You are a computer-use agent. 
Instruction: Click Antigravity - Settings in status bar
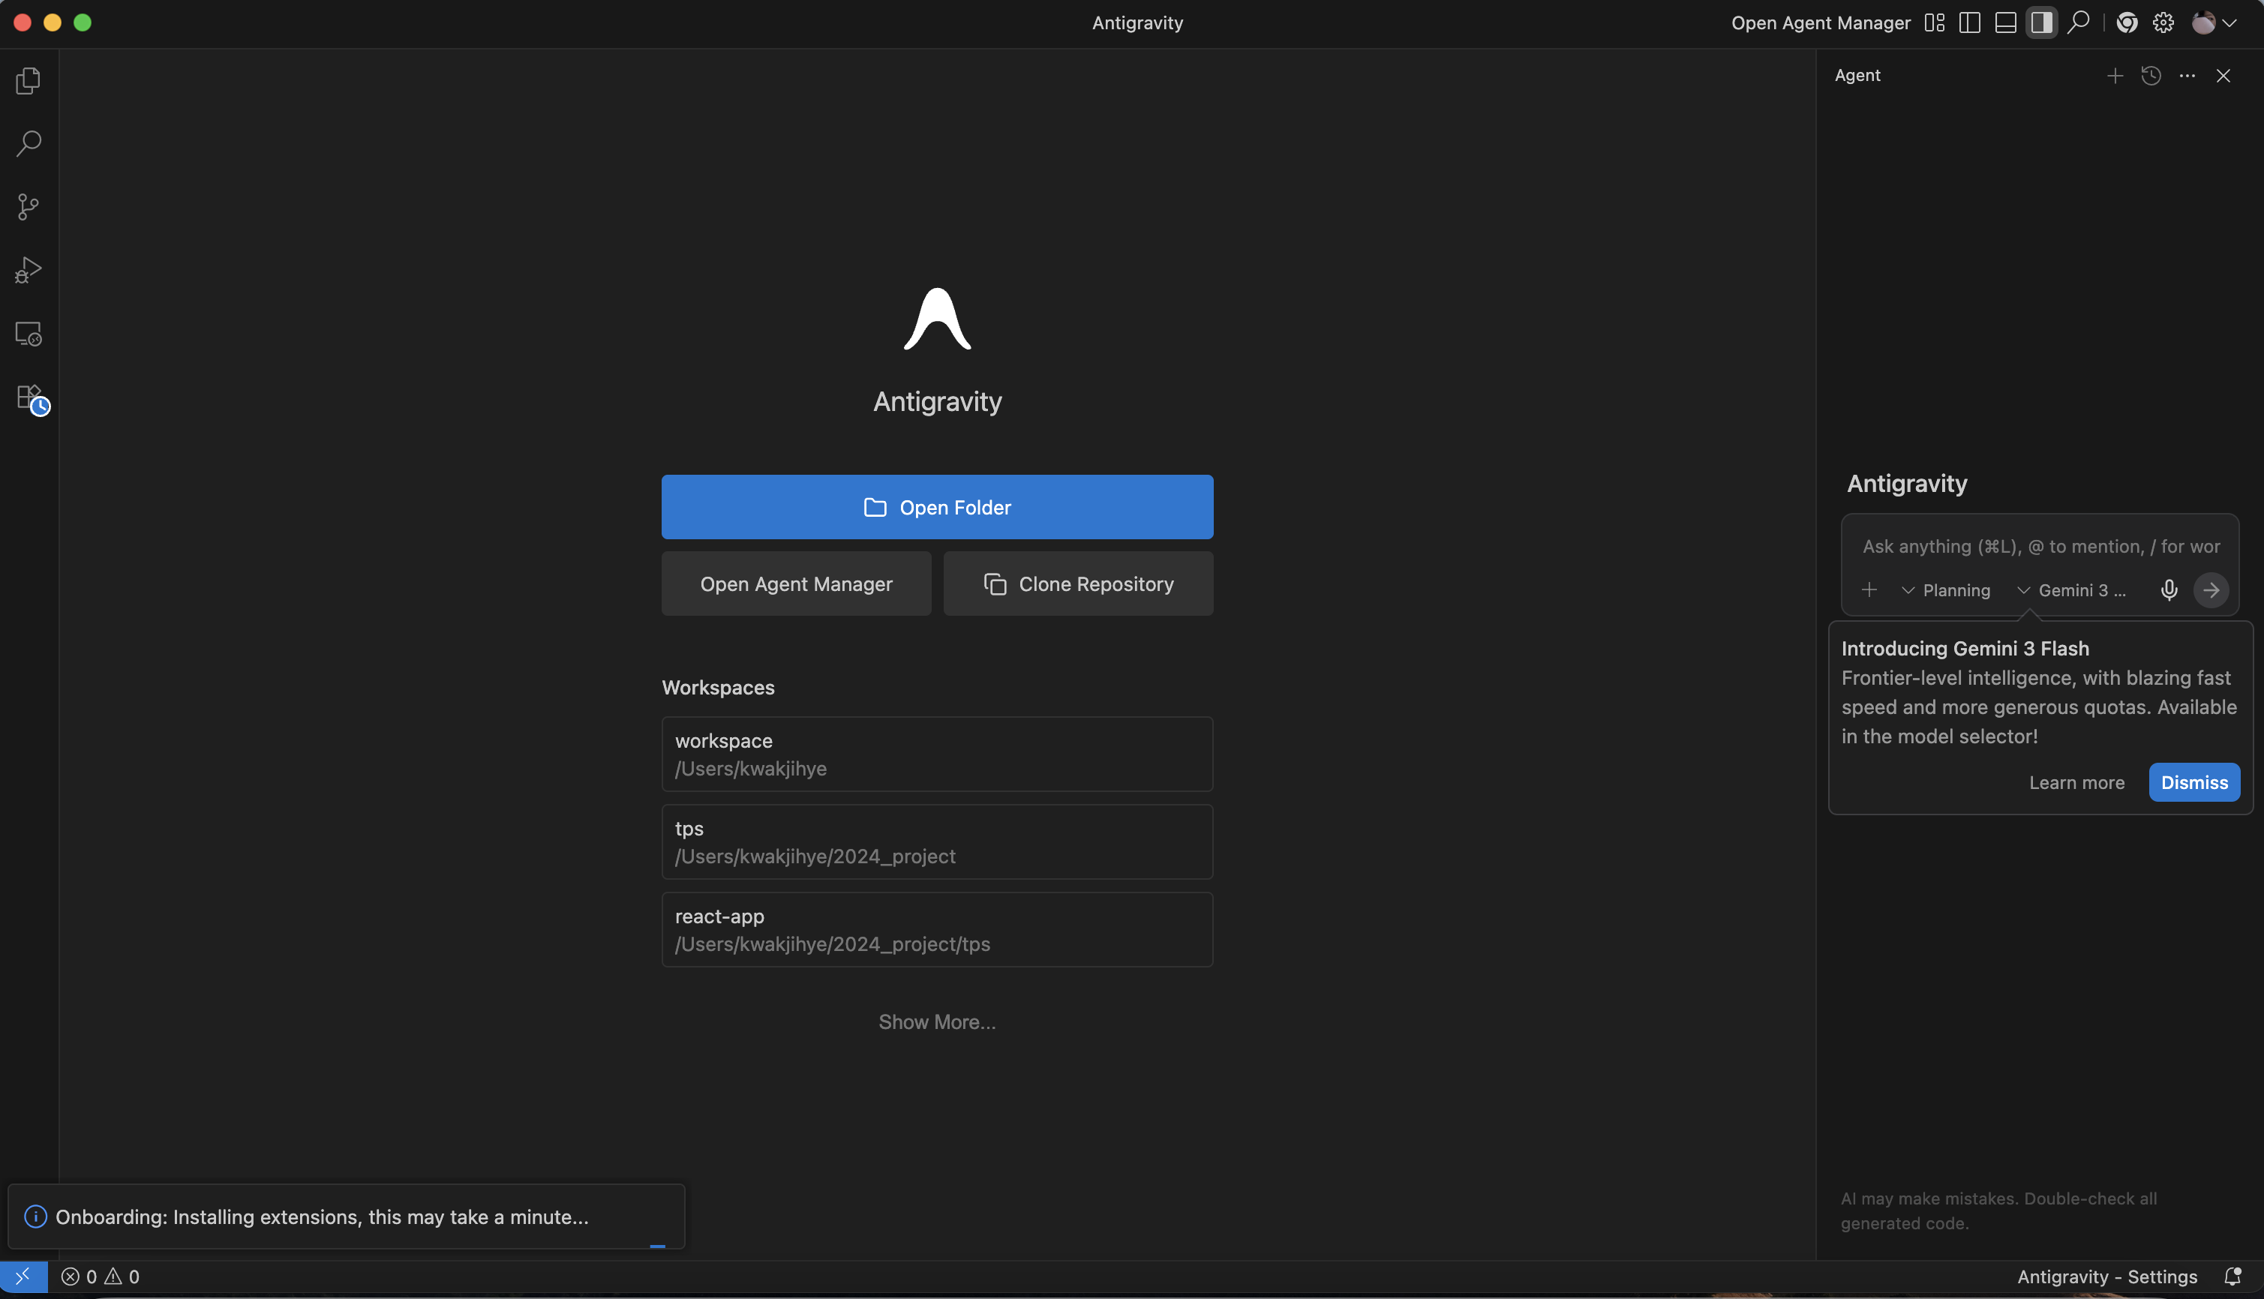(x=2107, y=1276)
